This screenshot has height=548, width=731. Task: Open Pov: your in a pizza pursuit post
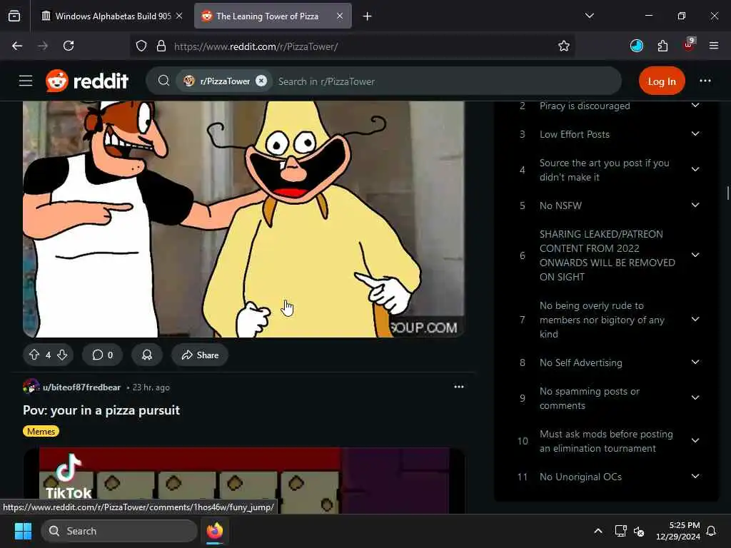click(101, 410)
